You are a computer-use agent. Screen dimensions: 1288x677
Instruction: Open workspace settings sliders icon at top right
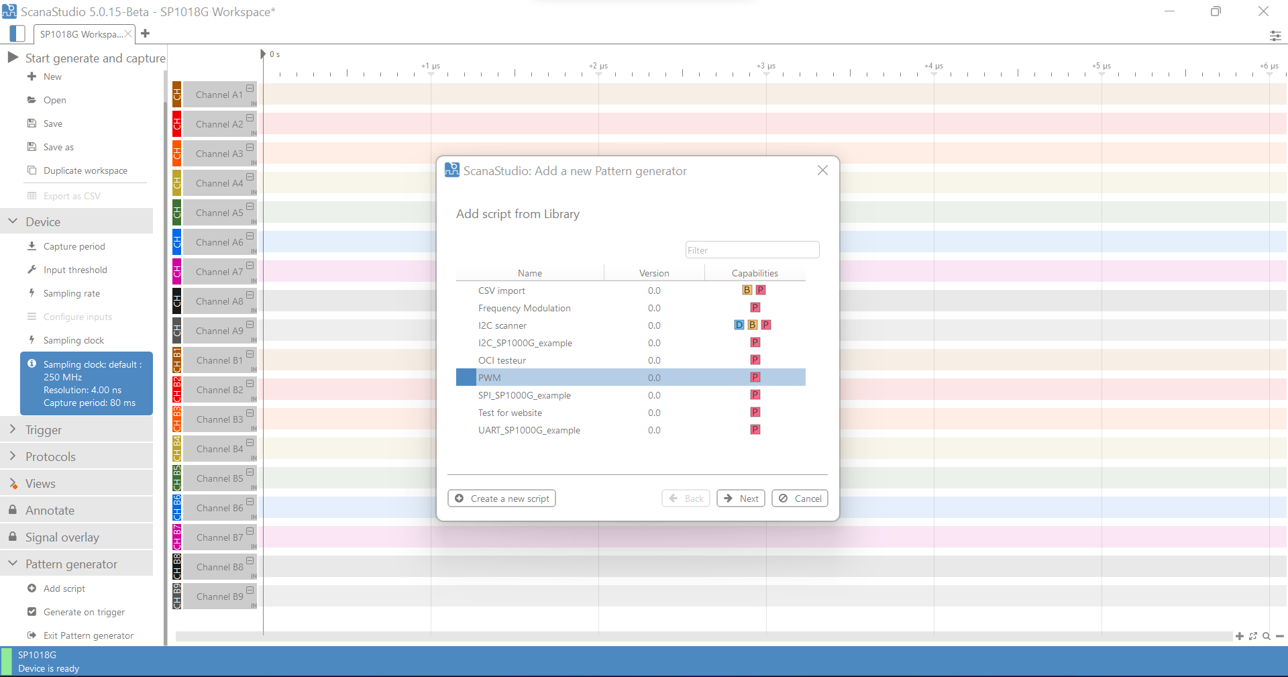click(1275, 36)
